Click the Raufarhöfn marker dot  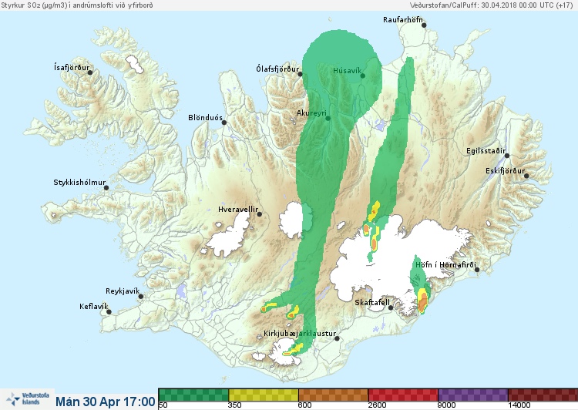click(424, 25)
